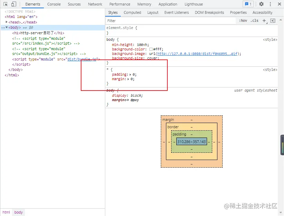Expand the margin shorthand in the * rule
This screenshot has width=284, height=216.
[x=128, y=79]
